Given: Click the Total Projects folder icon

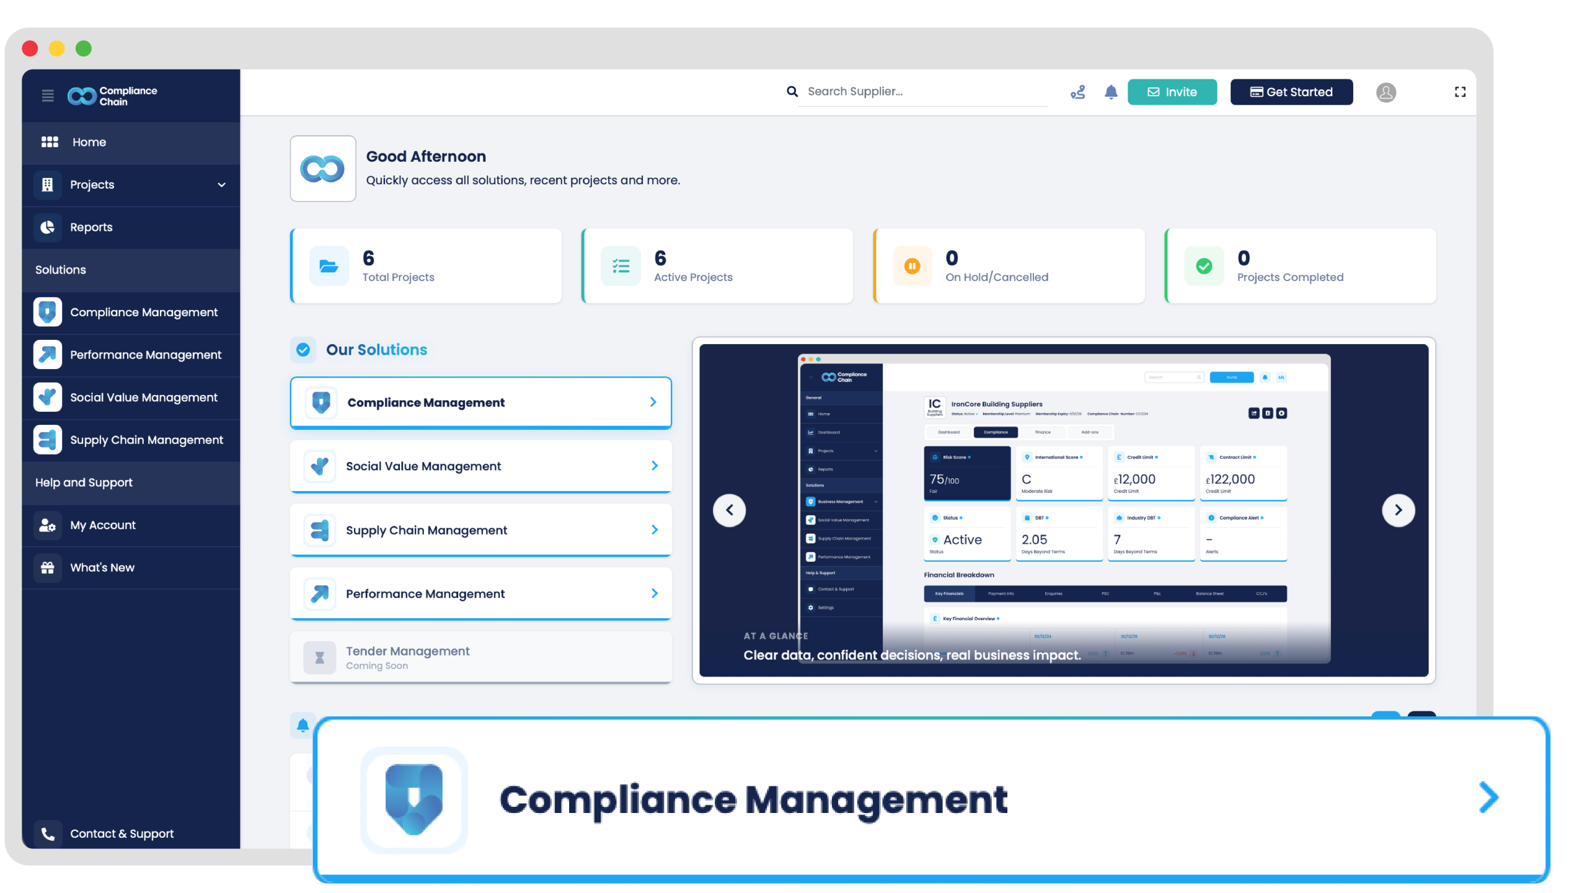Looking at the screenshot, I should click(x=329, y=266).
